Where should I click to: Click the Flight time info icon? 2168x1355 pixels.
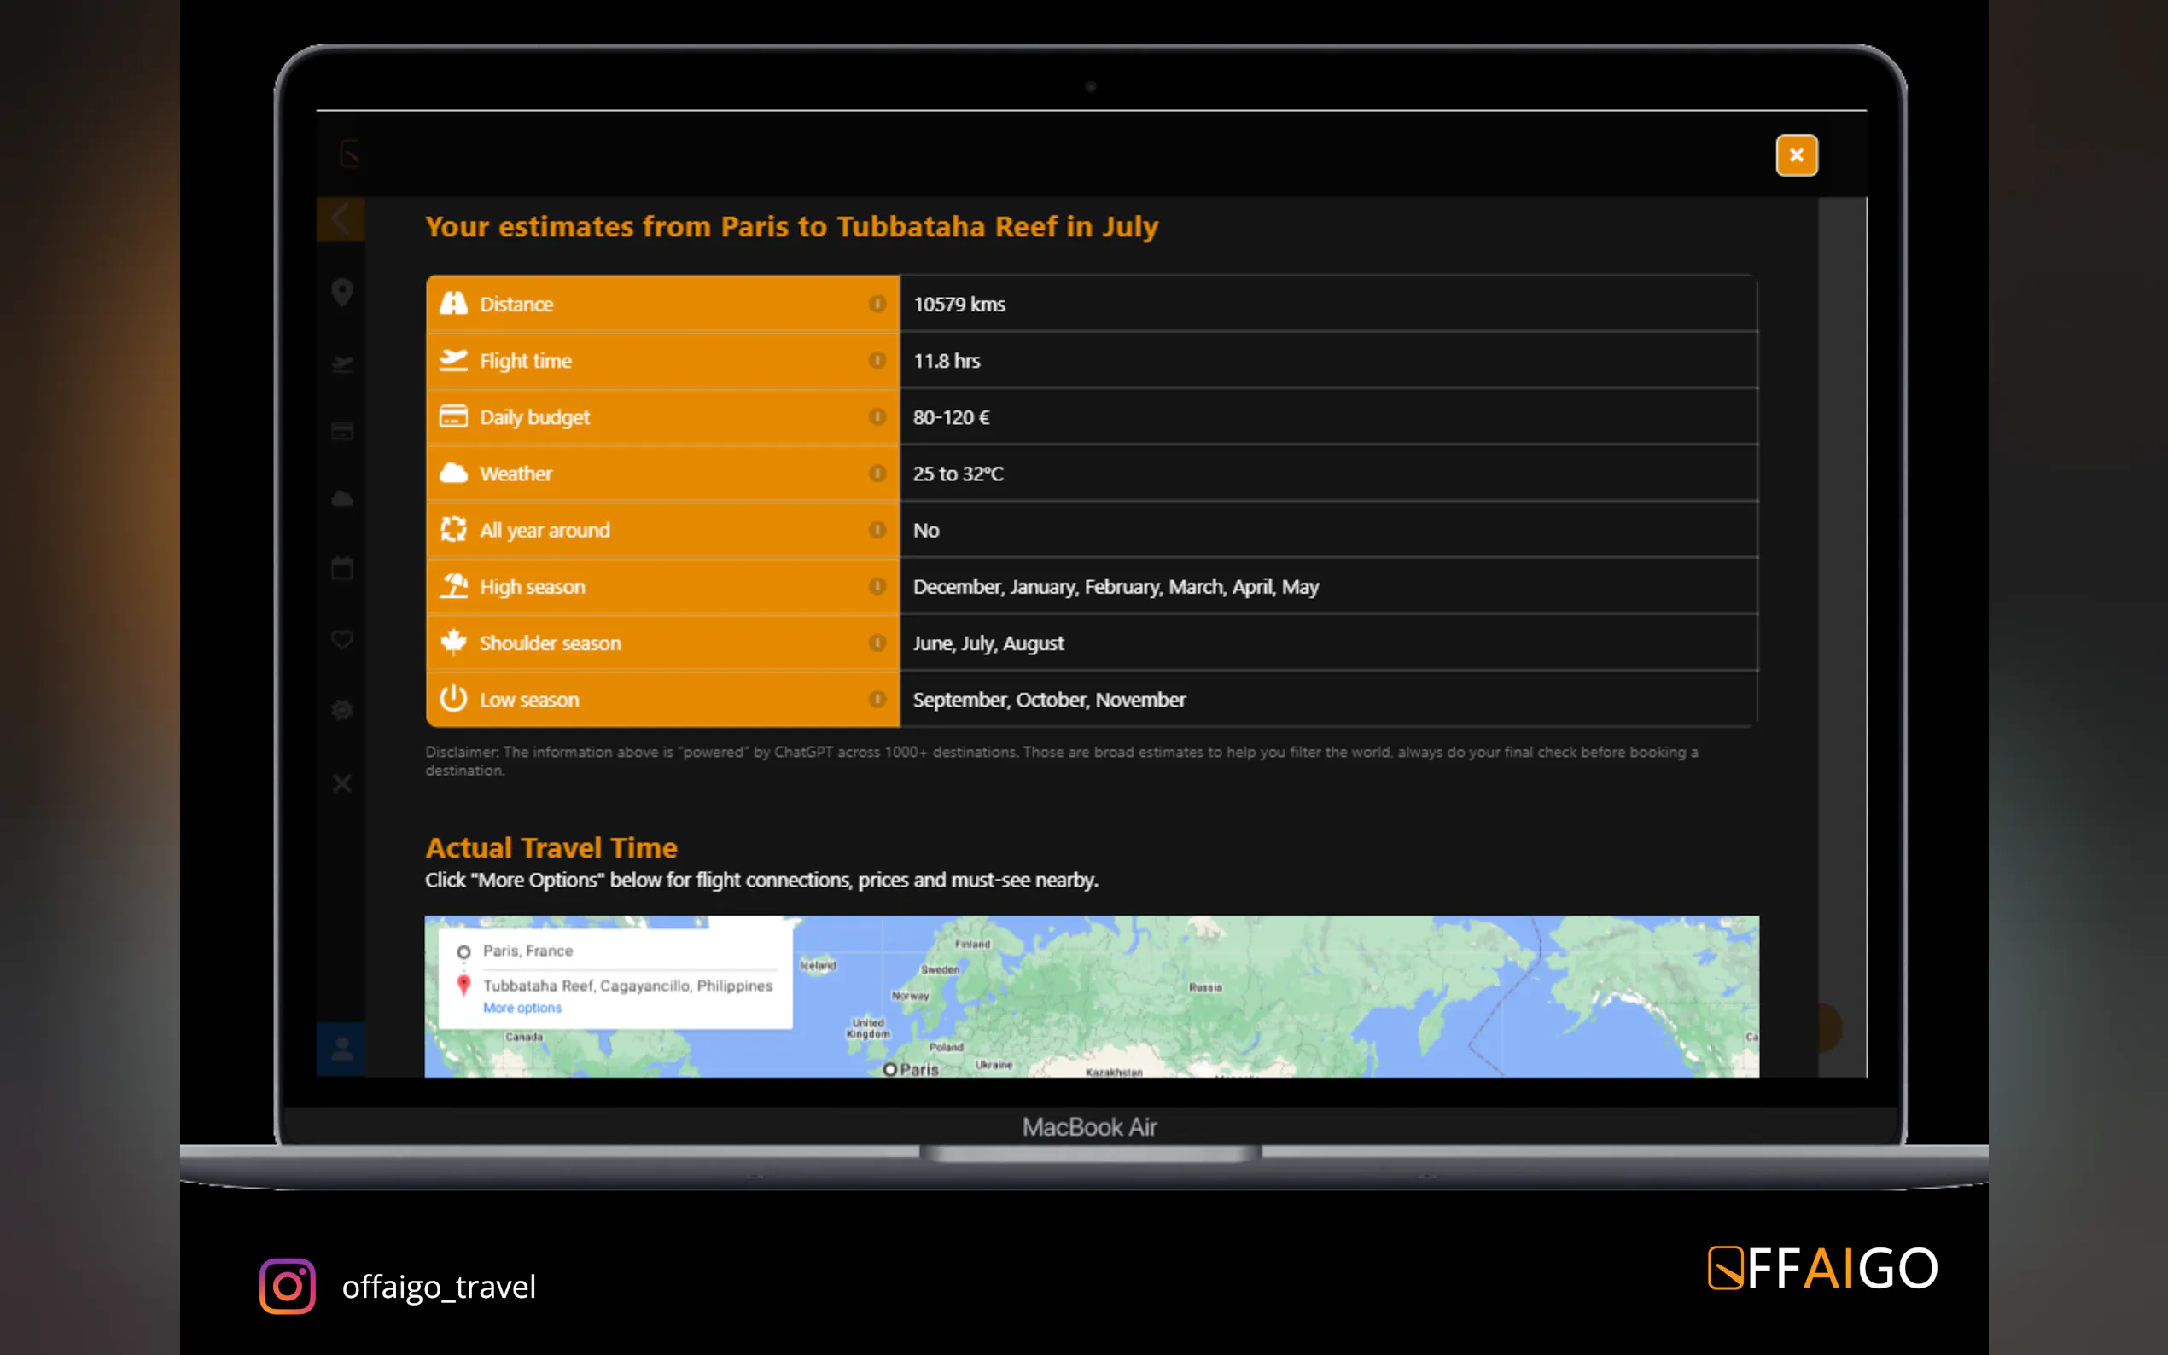pos(877,360)
